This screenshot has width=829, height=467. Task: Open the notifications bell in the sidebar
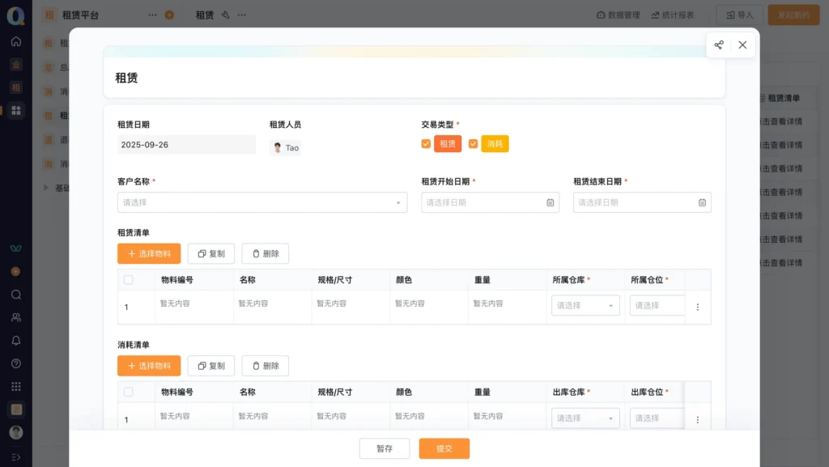click(15, 341)
